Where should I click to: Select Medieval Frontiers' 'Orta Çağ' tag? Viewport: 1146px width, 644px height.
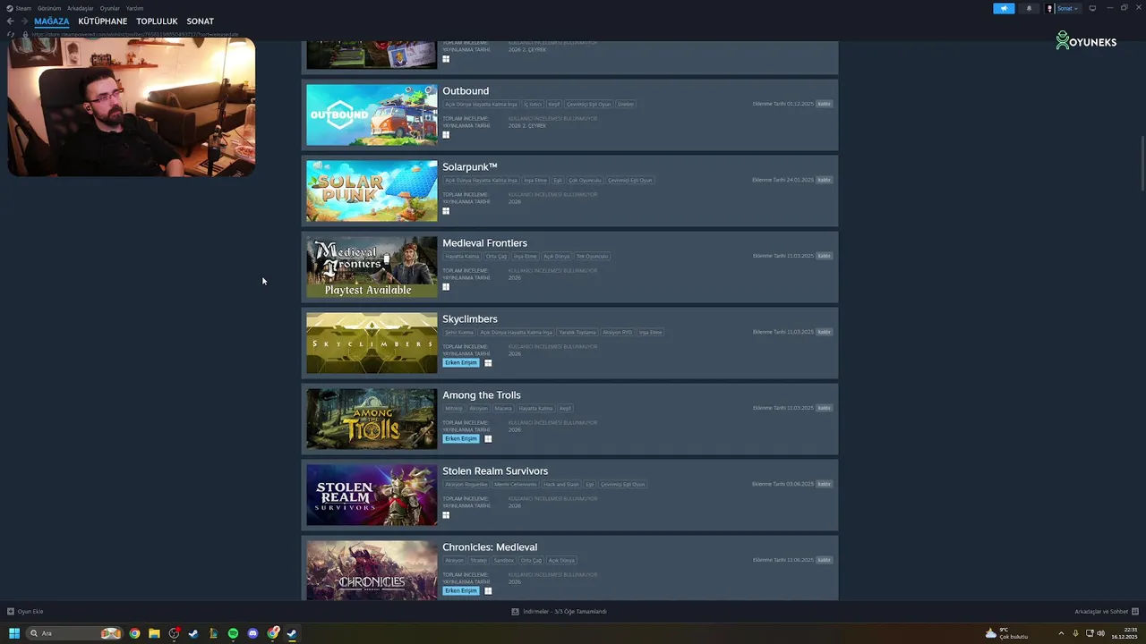[x=496, y=256]
